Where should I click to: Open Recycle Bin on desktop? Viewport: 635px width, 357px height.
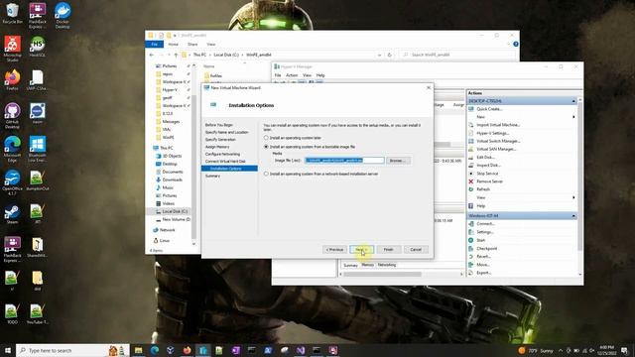[x=12, y=14]
